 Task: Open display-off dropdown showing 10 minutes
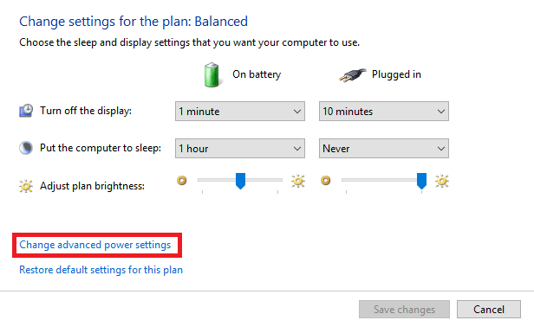click(x=384, y=111)
